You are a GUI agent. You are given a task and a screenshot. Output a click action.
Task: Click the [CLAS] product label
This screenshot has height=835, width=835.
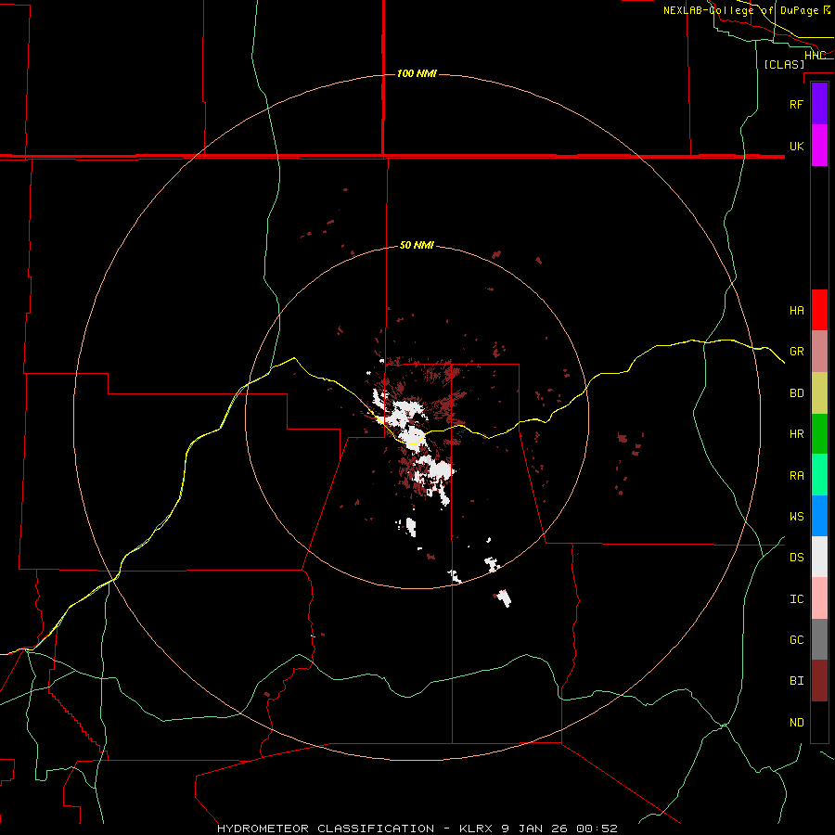(x=784, y=64)
